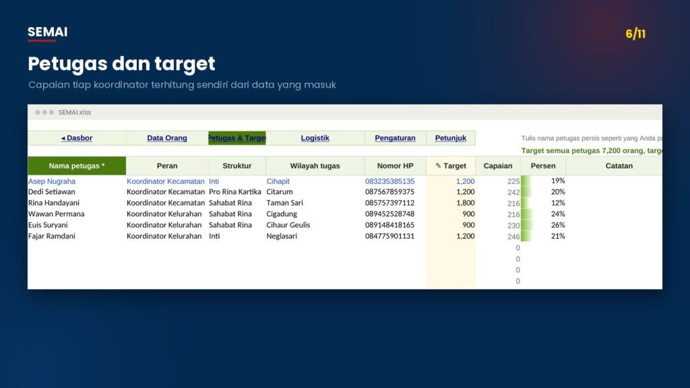
Task: Click the Struktur column header
Action: point(237,166)
